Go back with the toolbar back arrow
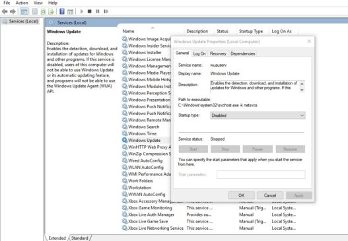 pyautogui.click(x=5, y=11)
